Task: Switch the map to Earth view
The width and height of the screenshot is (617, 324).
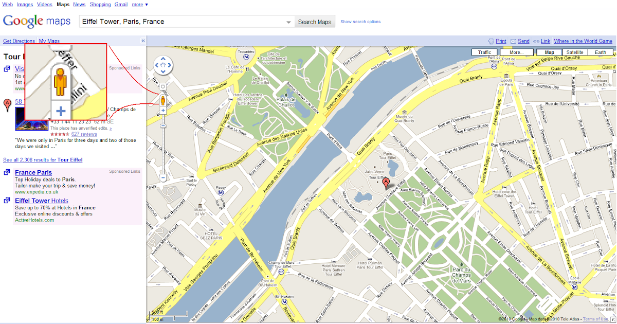Action: pos(601,52)
